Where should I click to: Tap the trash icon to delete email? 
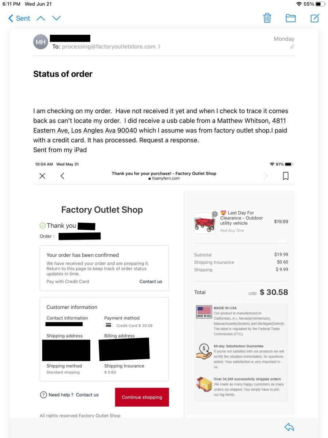[x=267, y=18]
